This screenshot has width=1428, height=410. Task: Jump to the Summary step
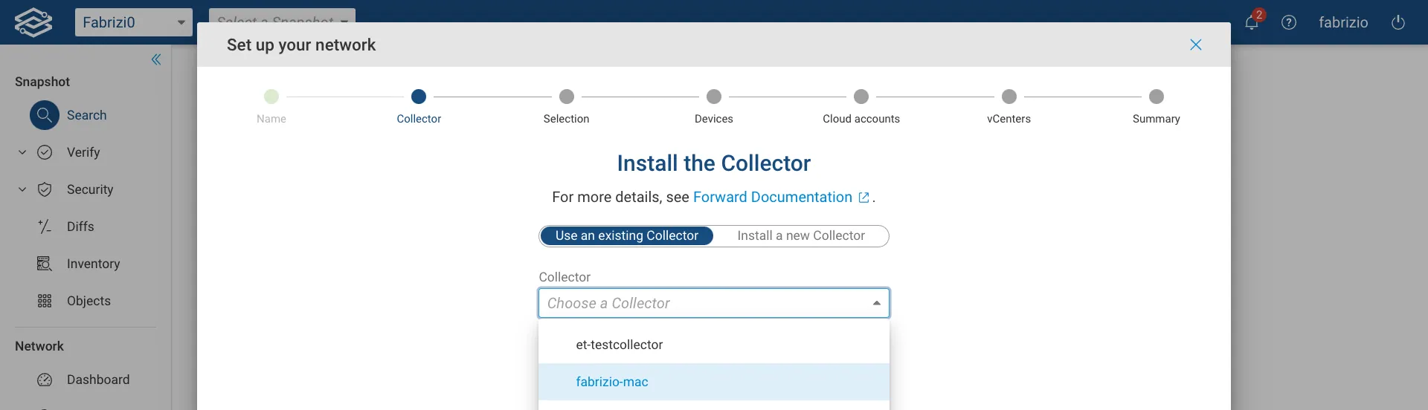(x=1157, y=97)
